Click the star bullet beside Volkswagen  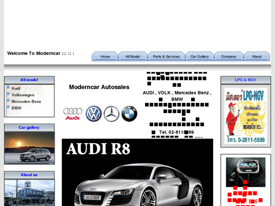(8, 94)
